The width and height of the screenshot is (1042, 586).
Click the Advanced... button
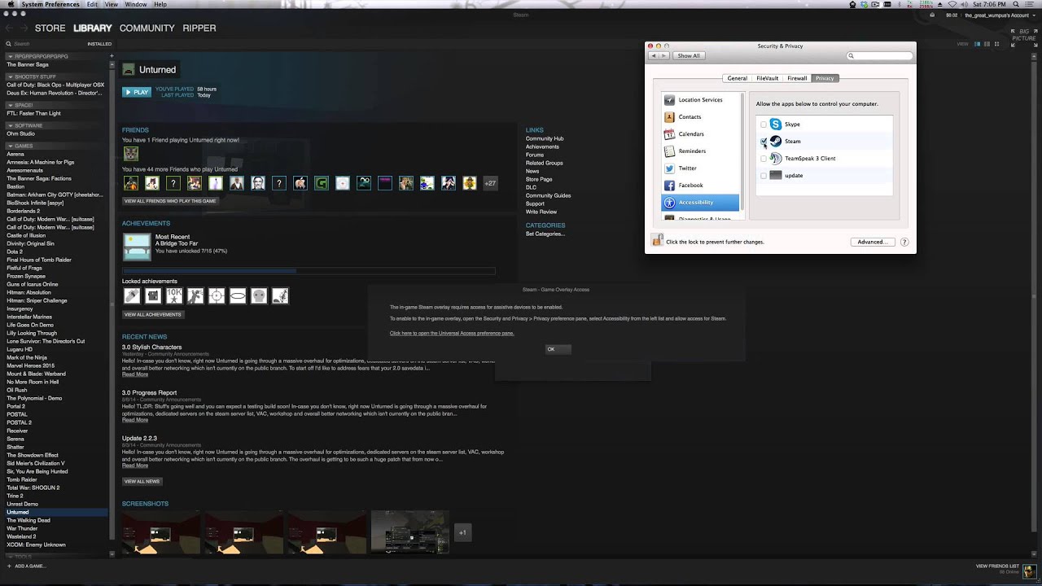873,242
